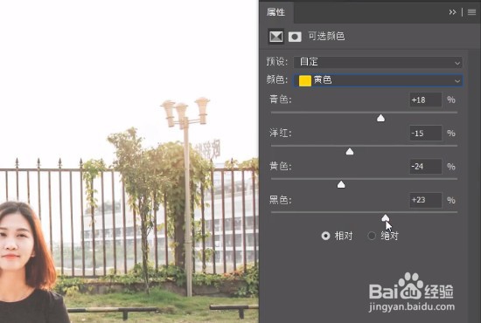
Task: Click the layer mask icon
Action: [295, 37]
